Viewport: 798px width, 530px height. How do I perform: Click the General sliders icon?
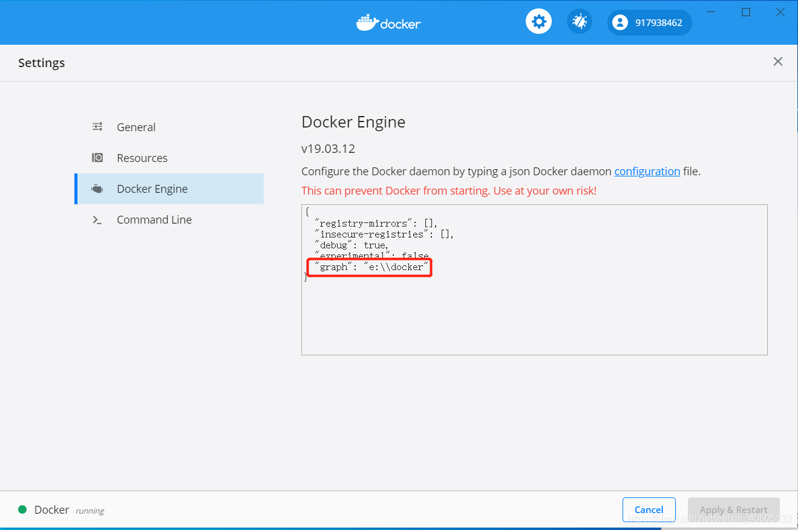point(97,127)
